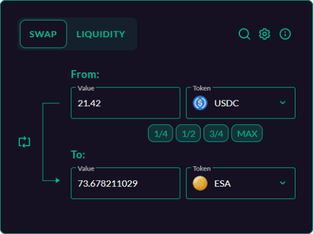
Task: Open the From token selector showing USDC
Action: coord(240,103)
